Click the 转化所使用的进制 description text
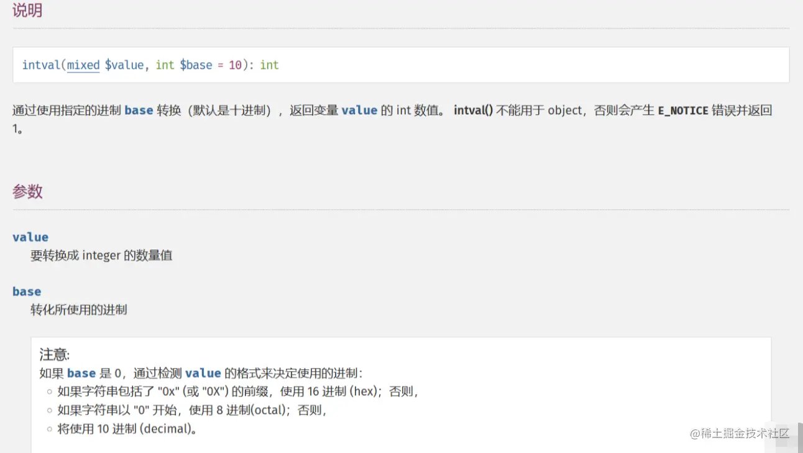 (x=79, y=310)
